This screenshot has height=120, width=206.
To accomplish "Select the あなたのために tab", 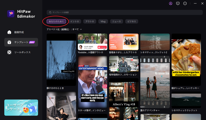I will pos(56,21).
